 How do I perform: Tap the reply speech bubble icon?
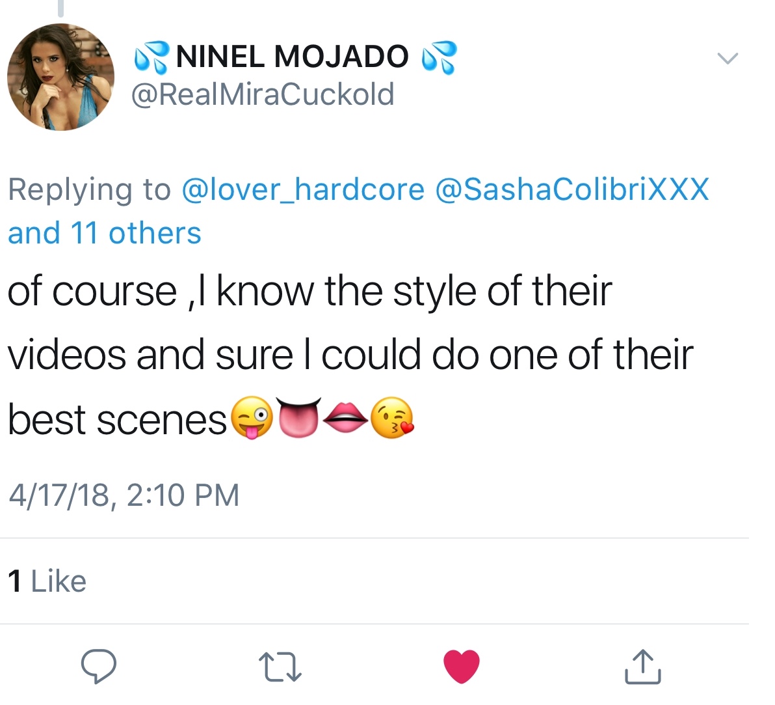99,666
